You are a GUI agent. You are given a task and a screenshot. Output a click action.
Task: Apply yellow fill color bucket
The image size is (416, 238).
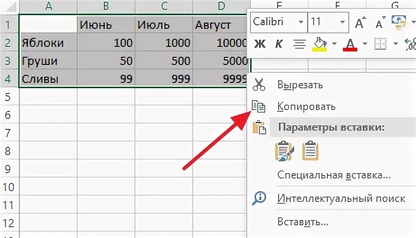(319, 44)
